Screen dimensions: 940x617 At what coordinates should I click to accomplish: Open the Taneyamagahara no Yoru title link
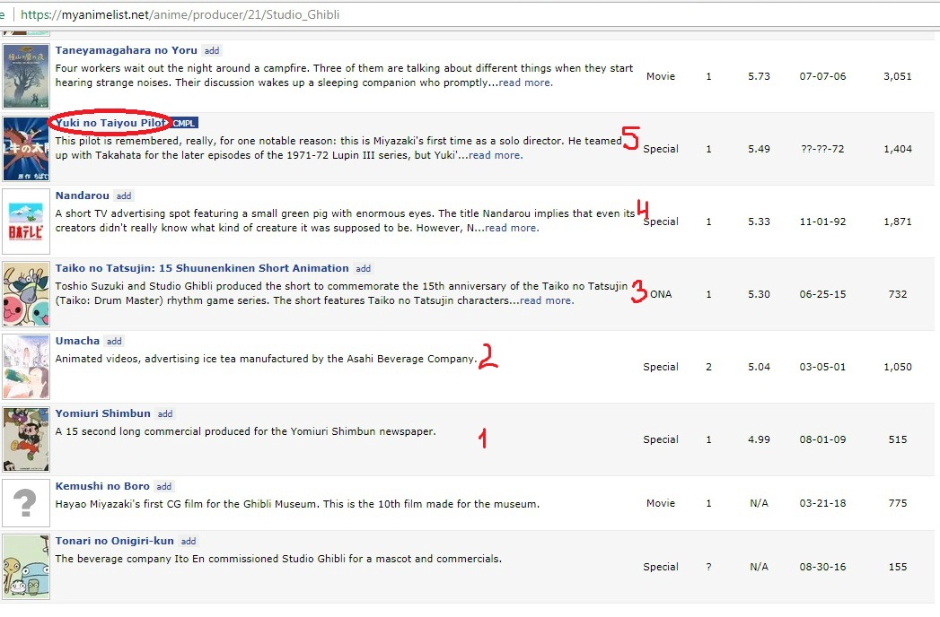126,50
